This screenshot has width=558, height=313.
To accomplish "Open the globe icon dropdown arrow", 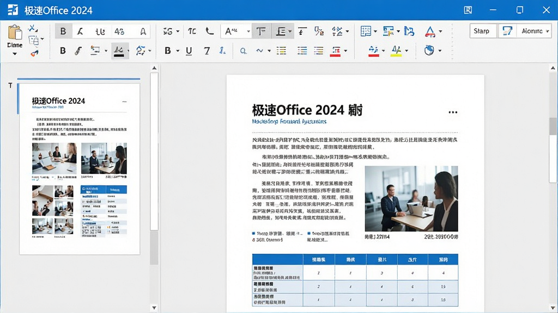I will click(440, 51).
